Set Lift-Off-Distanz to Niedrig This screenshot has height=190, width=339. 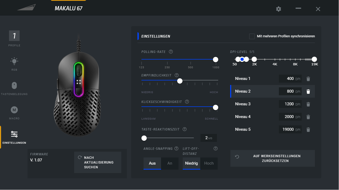click(x=191, y=163)
